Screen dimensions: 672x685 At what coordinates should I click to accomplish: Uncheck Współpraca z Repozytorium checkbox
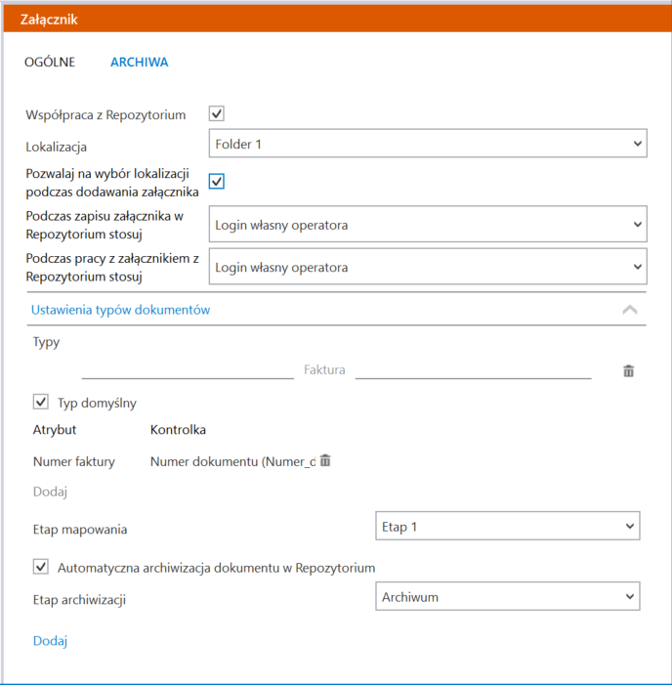(217, 113)
